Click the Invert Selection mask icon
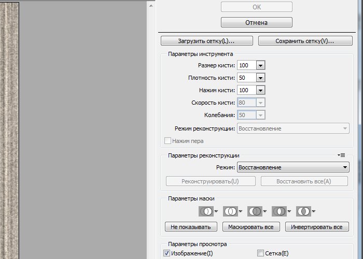Viewport: 363px width, 259px height. [x=303, y=211]
